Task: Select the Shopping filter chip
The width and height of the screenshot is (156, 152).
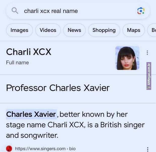Action: pos(104,30)
